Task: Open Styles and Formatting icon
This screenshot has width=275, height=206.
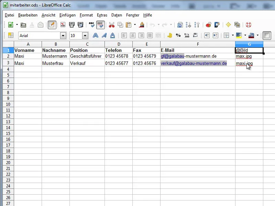Action: (11, 36)
